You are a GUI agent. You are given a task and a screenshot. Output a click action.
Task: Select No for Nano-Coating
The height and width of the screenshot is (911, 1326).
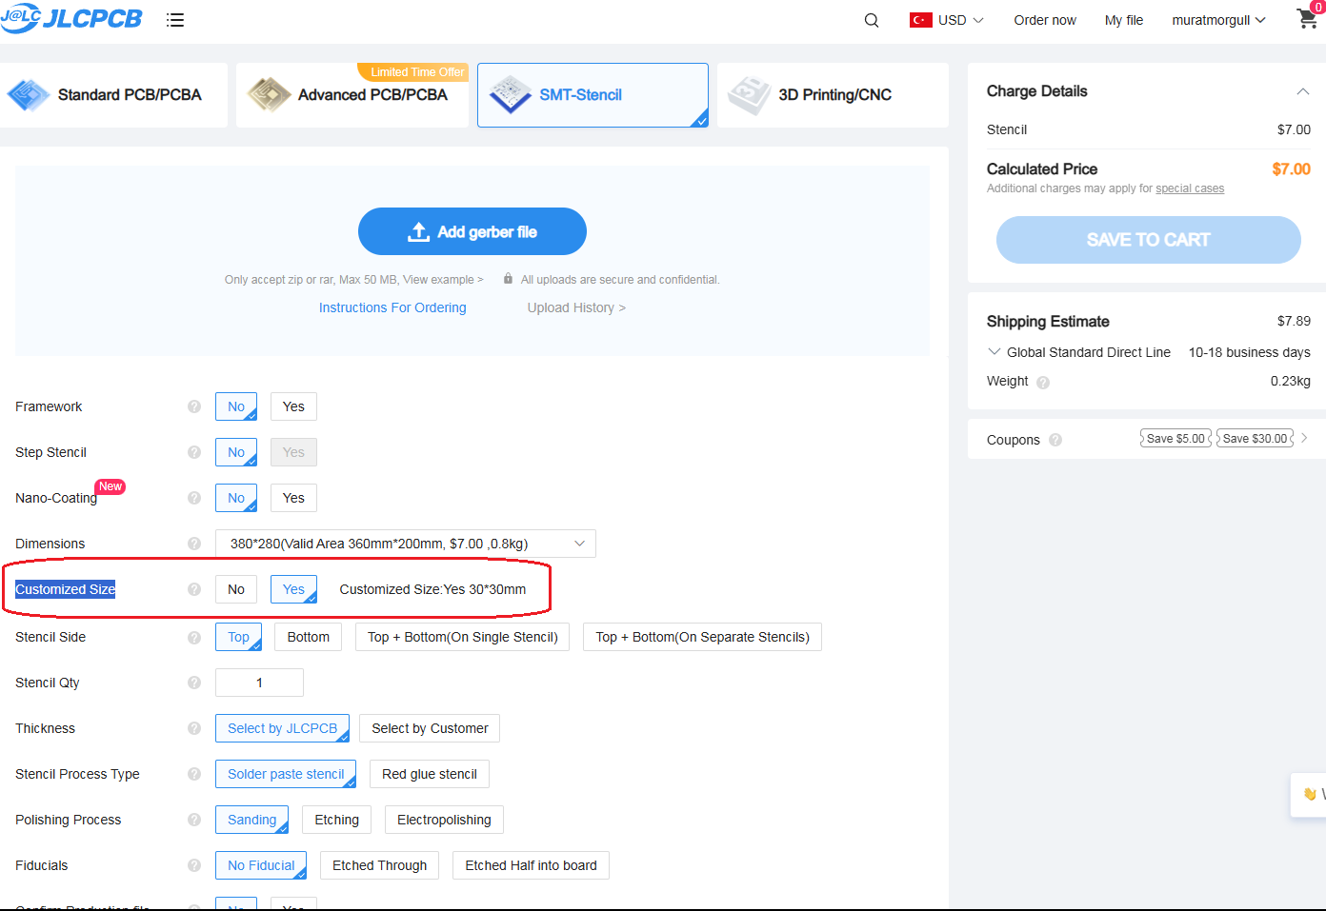coord(236,498)
